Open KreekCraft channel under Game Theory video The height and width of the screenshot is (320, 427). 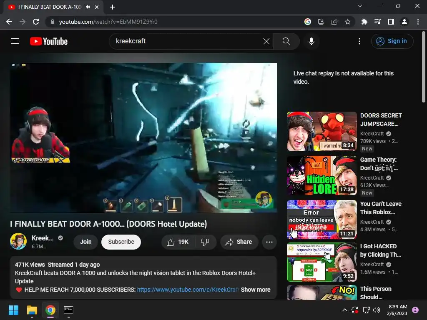(x=372, y=177)
